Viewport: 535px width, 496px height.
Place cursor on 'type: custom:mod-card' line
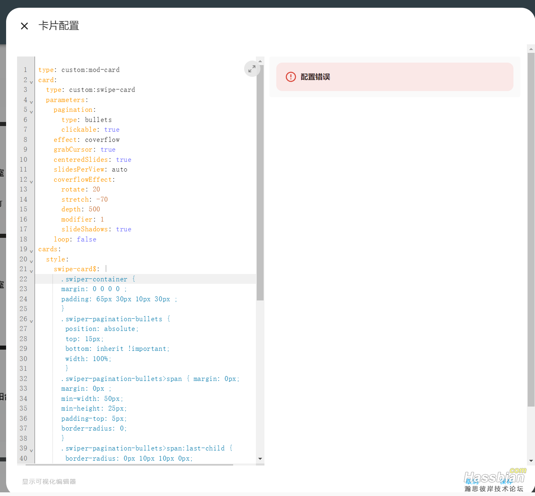point(79,70)
